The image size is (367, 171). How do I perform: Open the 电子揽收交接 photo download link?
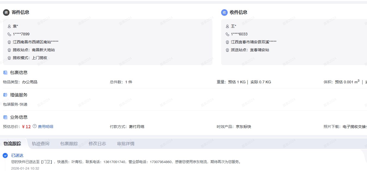pyautogui.click(x=355, y=127)
